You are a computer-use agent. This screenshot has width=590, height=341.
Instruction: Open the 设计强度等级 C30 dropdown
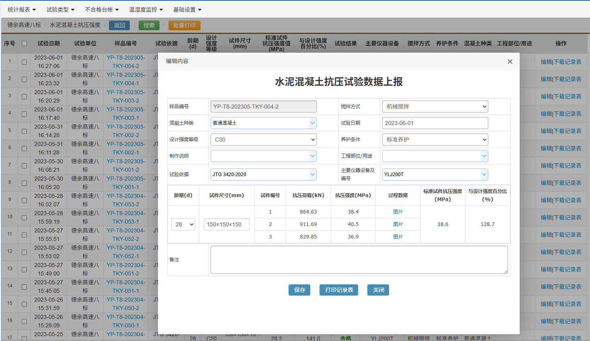[263, 140]
